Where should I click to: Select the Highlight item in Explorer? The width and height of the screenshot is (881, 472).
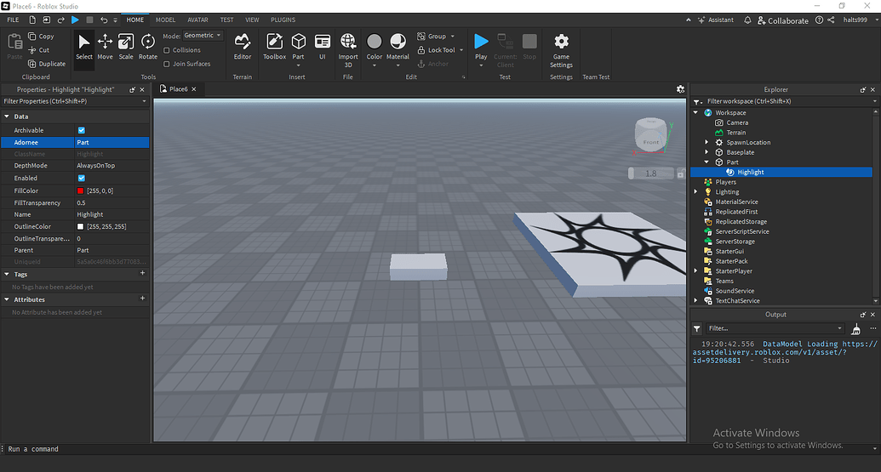click(750, 173)
